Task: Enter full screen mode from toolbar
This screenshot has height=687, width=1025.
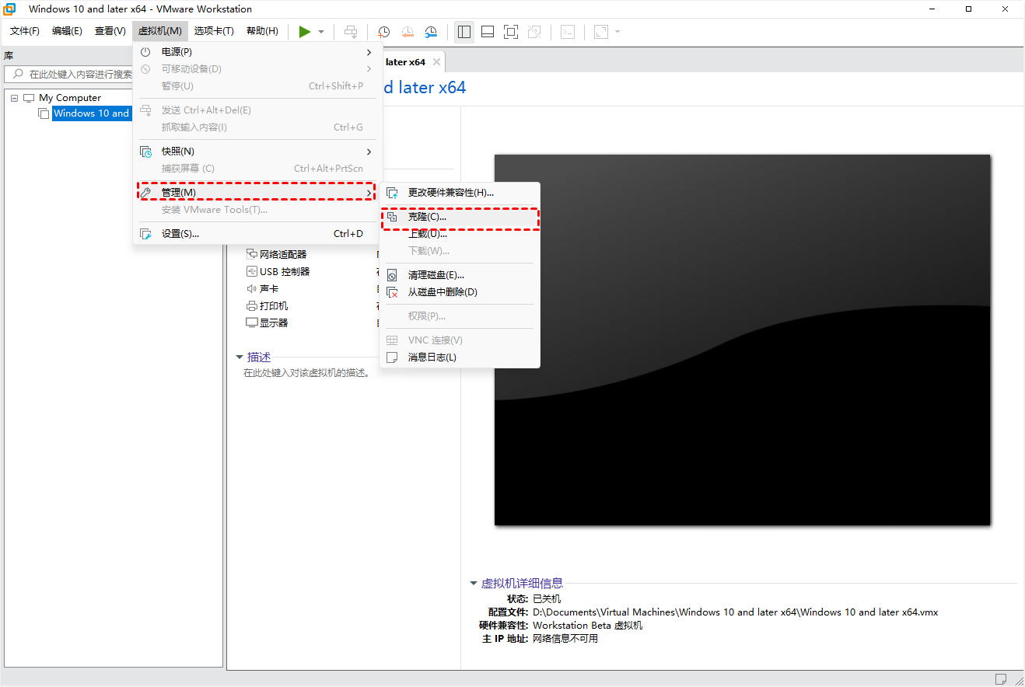Action: pos(510,32)
